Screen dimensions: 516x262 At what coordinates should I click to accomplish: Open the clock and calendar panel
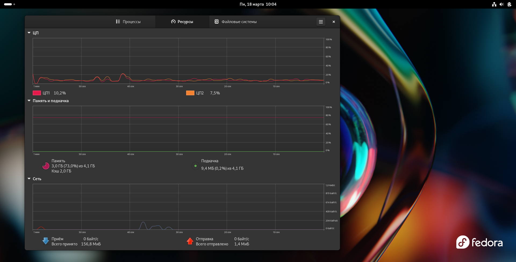point(258,4)
